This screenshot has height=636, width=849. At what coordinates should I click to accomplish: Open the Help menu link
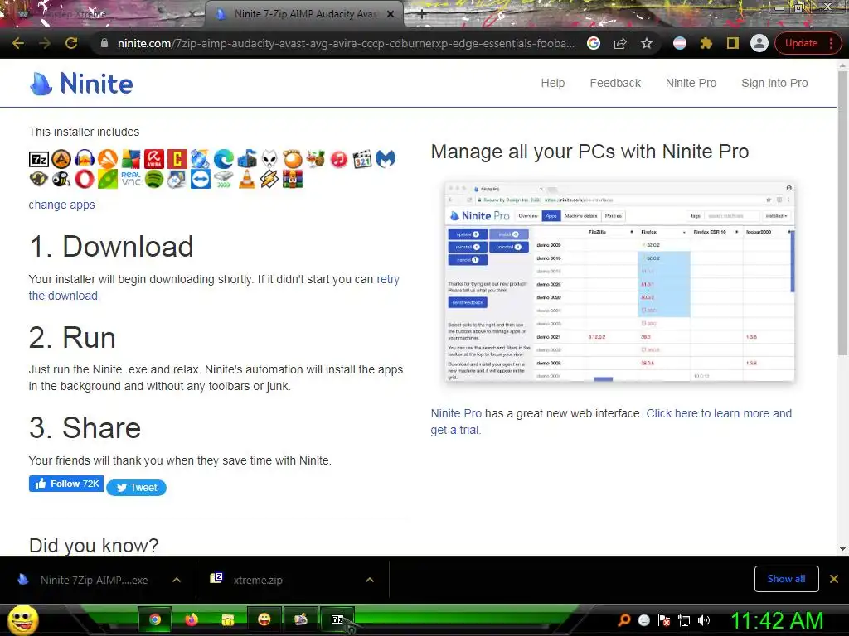(553, 84)
